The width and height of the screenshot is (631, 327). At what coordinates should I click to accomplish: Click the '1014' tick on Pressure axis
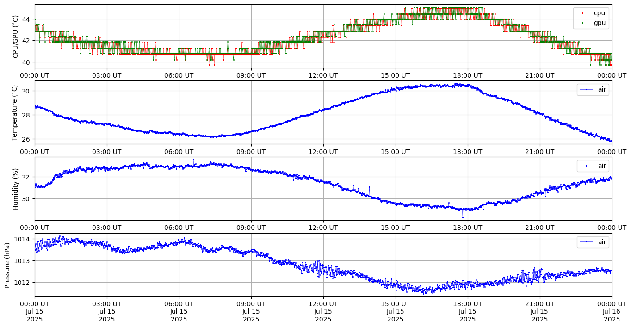coord(22,239)
